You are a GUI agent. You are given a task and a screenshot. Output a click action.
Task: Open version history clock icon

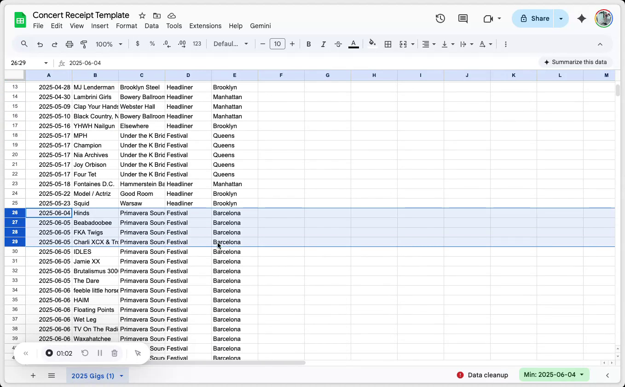coord(440,18)
